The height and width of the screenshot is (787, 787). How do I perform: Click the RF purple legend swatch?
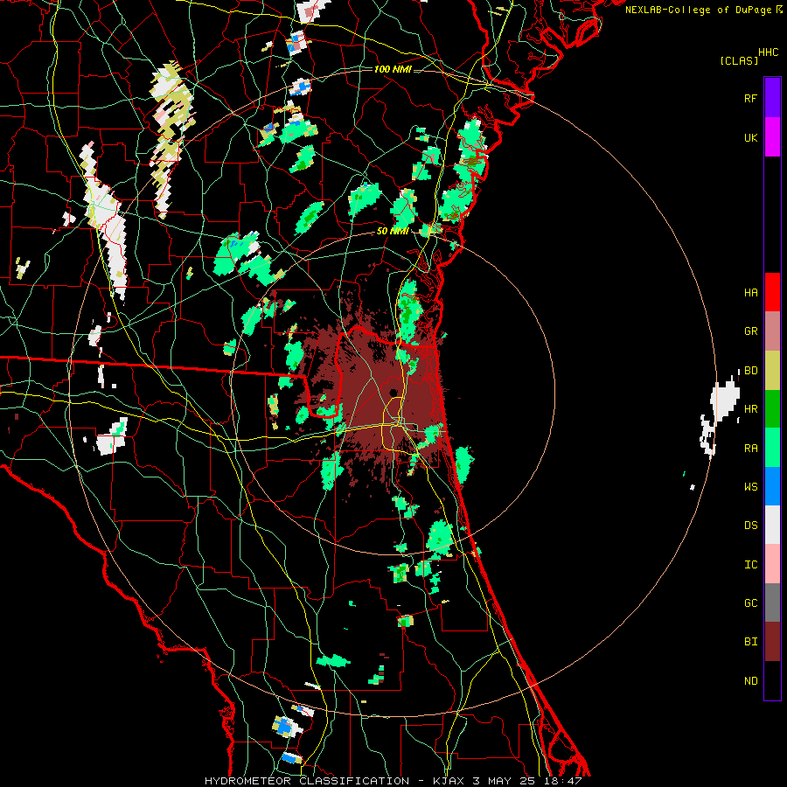(772, 98)
